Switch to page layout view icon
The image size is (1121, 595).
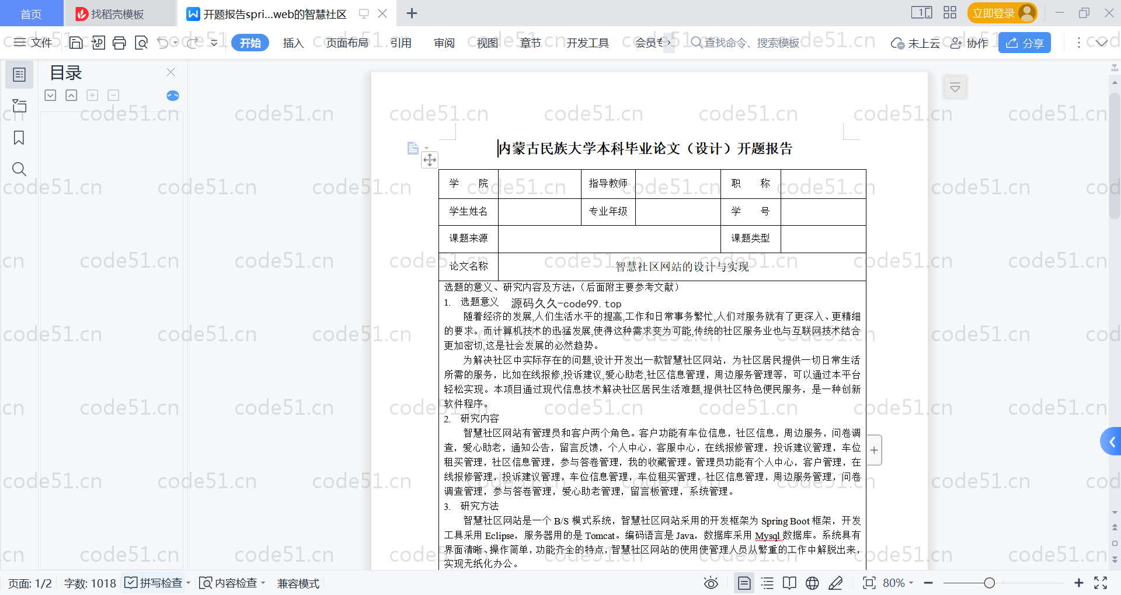click(744, 583)
